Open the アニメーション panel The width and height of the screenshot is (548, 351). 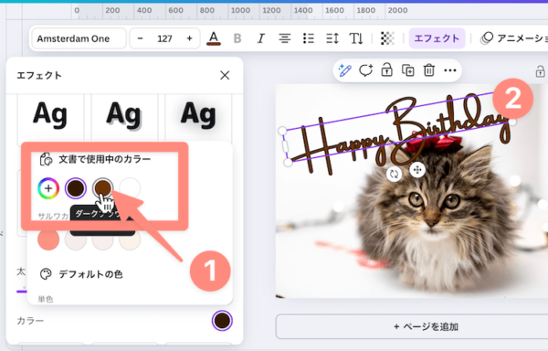coord(513,38)
